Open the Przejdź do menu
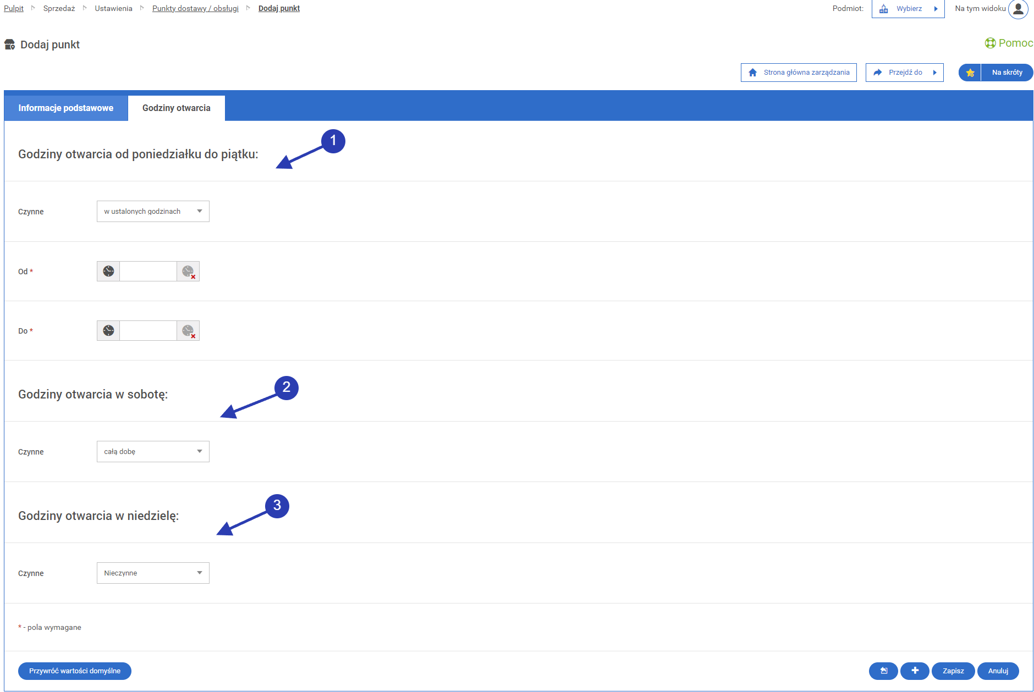 pyautogui.click(x=904, y=73)
